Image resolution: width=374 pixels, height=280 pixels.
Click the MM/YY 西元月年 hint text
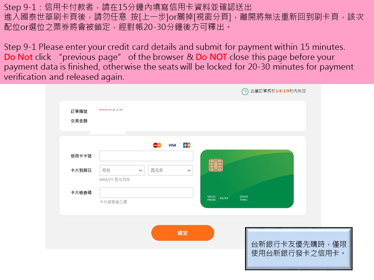(115, 180)
